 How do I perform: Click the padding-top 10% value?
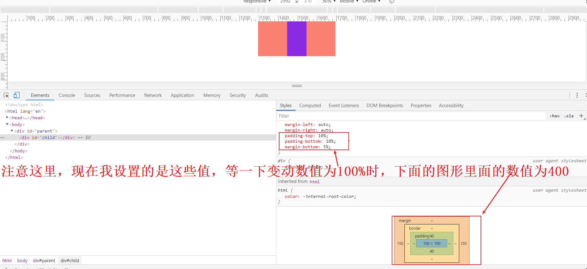point(322,136)
